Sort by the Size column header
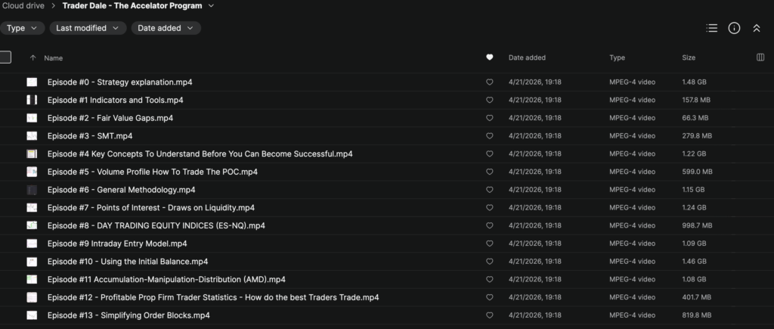The width and height of the screenshot is (774, 329). 689,57
